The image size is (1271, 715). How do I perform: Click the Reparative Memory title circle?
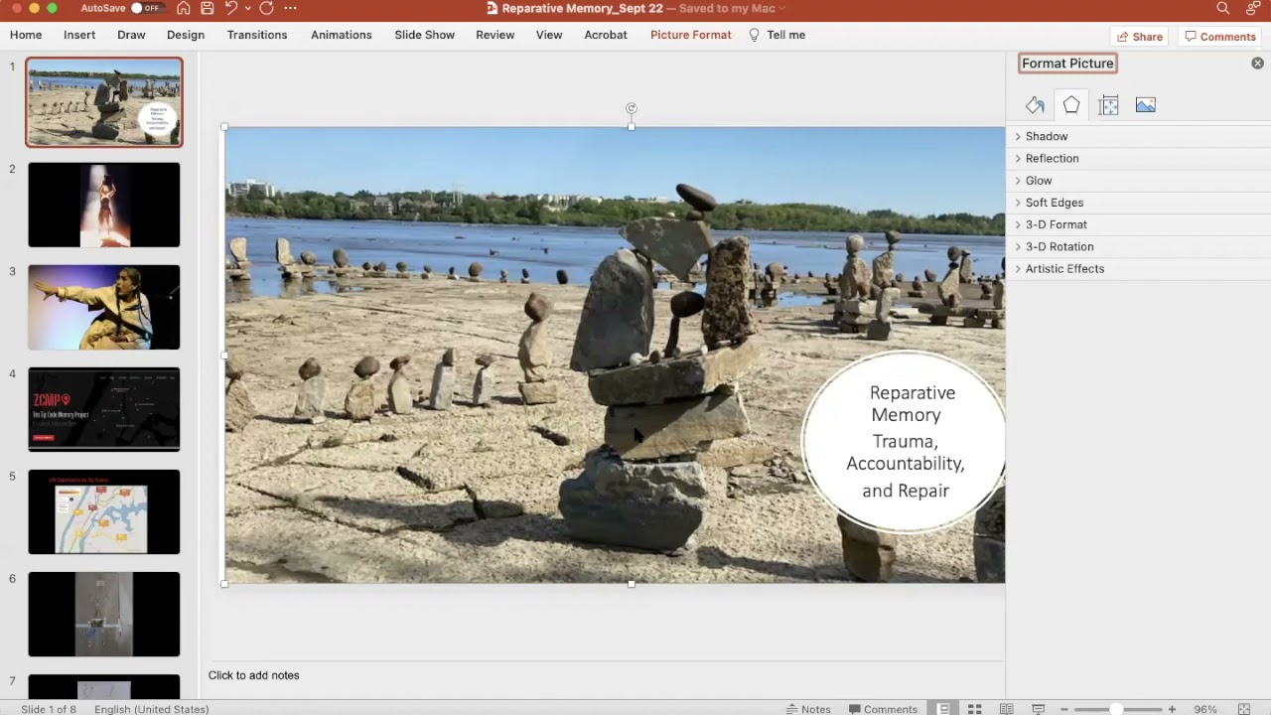(904, 442)
